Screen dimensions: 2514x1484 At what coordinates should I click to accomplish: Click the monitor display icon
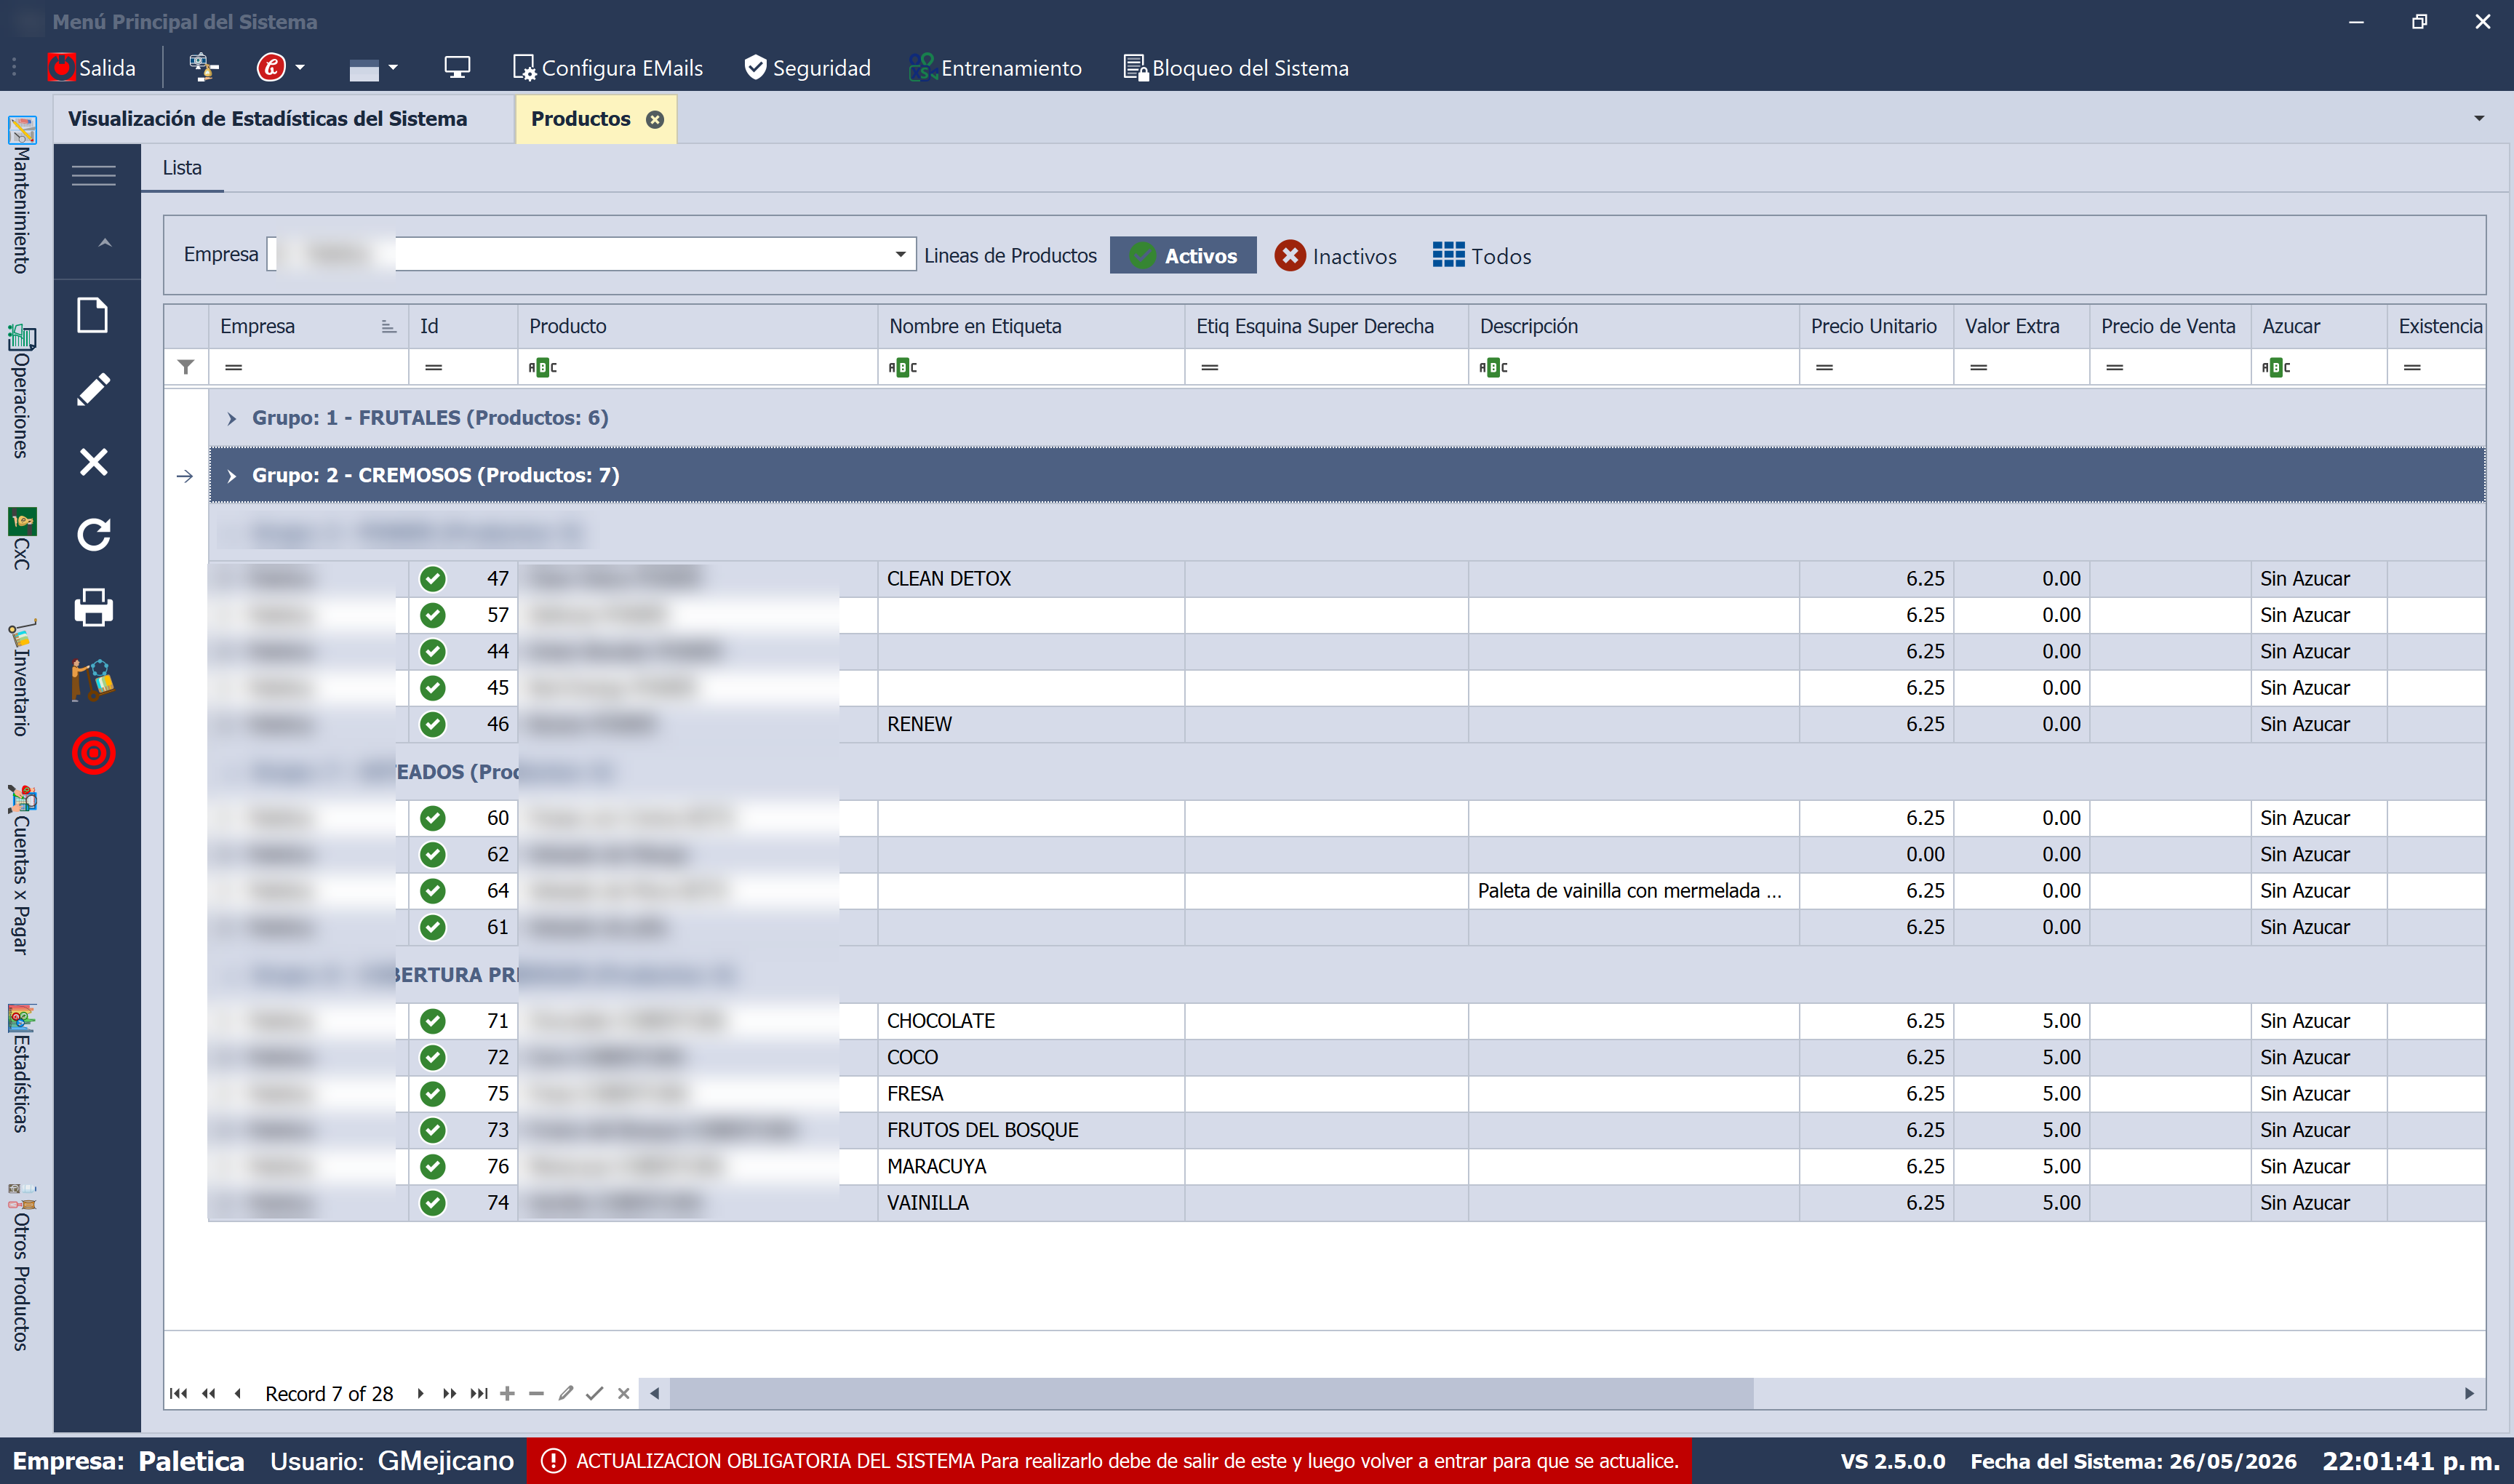pyautogui.click(x=457, y=67)
